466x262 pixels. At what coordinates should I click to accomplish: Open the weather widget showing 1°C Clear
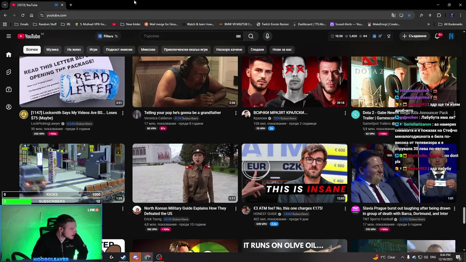[x=384, y=257]
